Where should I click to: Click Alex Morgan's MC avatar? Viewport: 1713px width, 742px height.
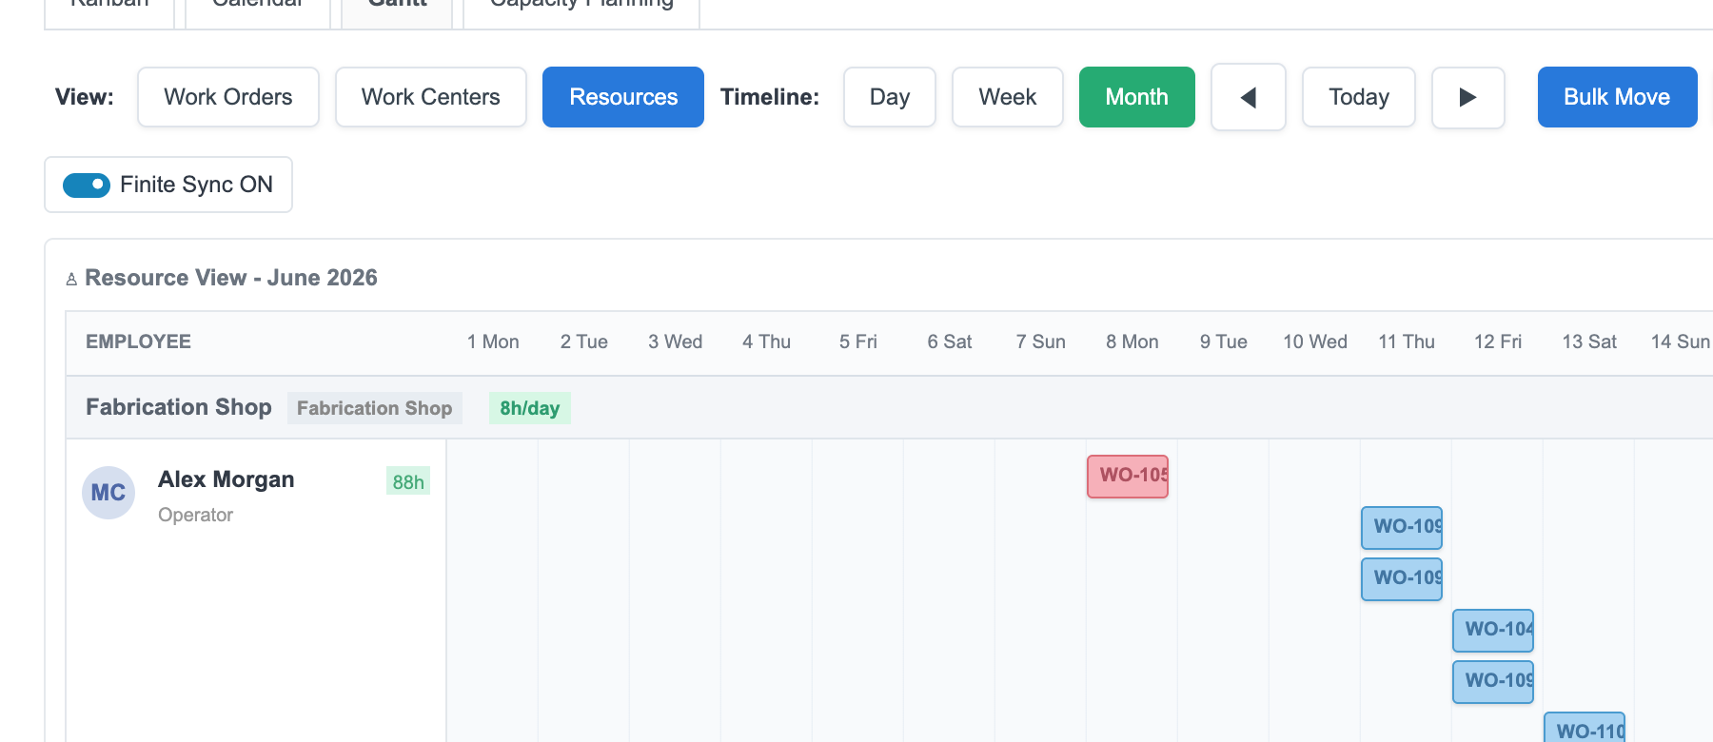point(108,493)
